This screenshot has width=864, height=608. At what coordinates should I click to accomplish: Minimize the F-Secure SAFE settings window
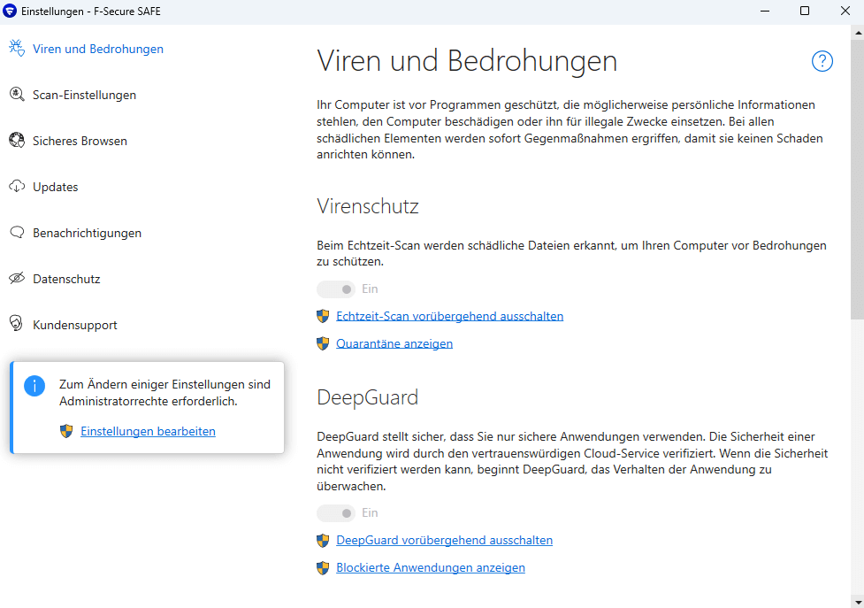(x=765, y=11)
